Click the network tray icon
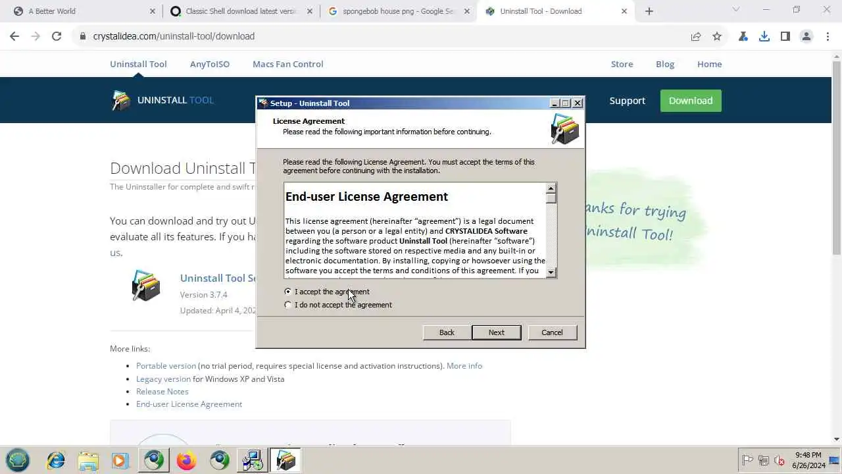The width and height of the screenshot is (842, 474). click(x=764, y=460)
